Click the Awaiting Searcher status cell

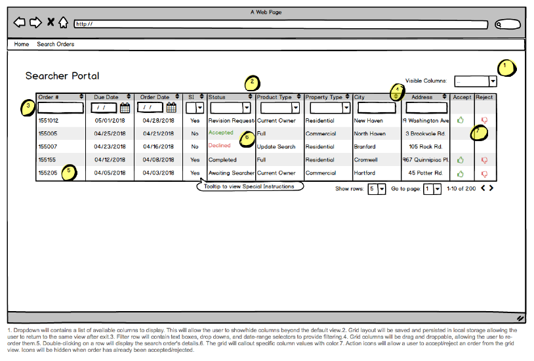click(231, 173)
